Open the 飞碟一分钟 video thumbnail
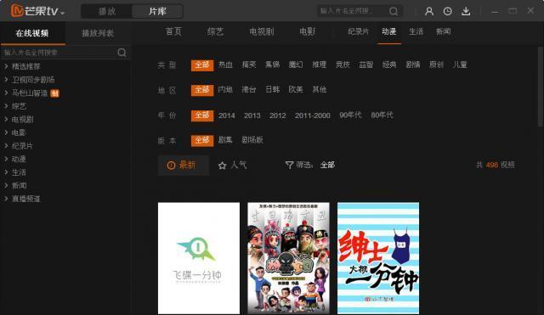 point(199,258)
